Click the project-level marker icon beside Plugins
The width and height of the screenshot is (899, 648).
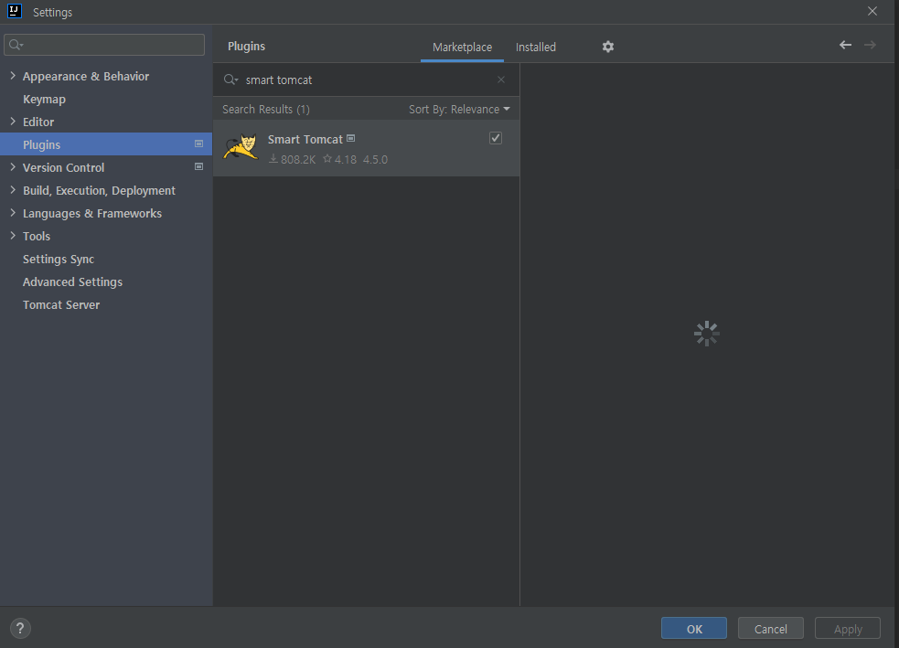[x=199, y=143]
